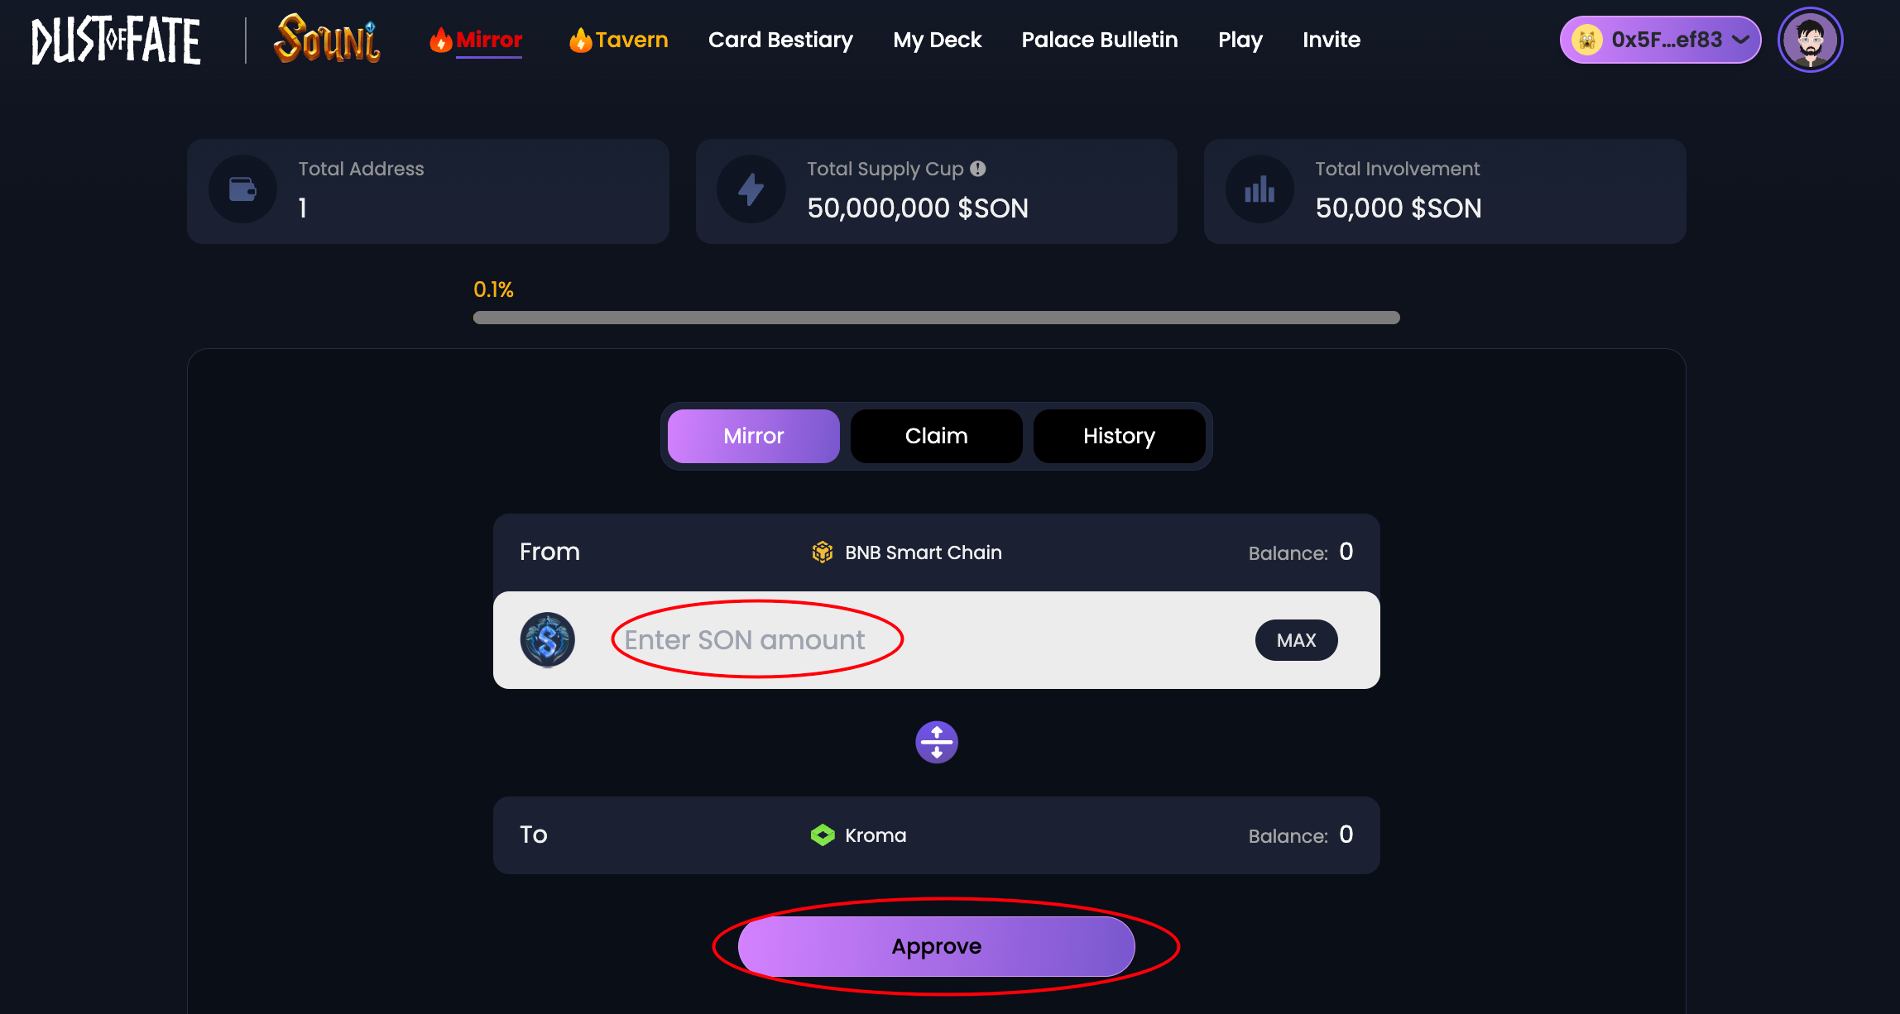Click the Total Supply Cup info icon
The width and height of the screenshot is (1900, 1014).
(978, 169)
